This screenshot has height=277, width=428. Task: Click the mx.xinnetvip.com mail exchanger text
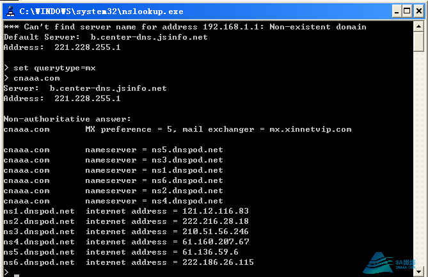click(310, 129)
